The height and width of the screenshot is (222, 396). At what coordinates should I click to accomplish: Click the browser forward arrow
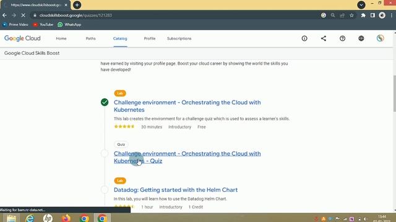click(x=14, y=15)
